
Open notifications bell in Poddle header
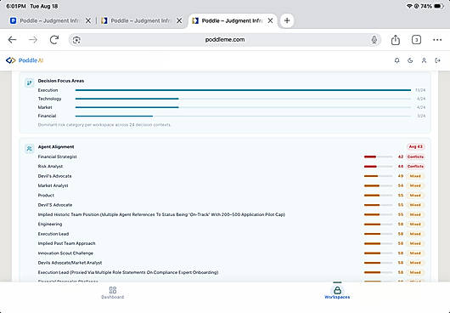(397, 60)
